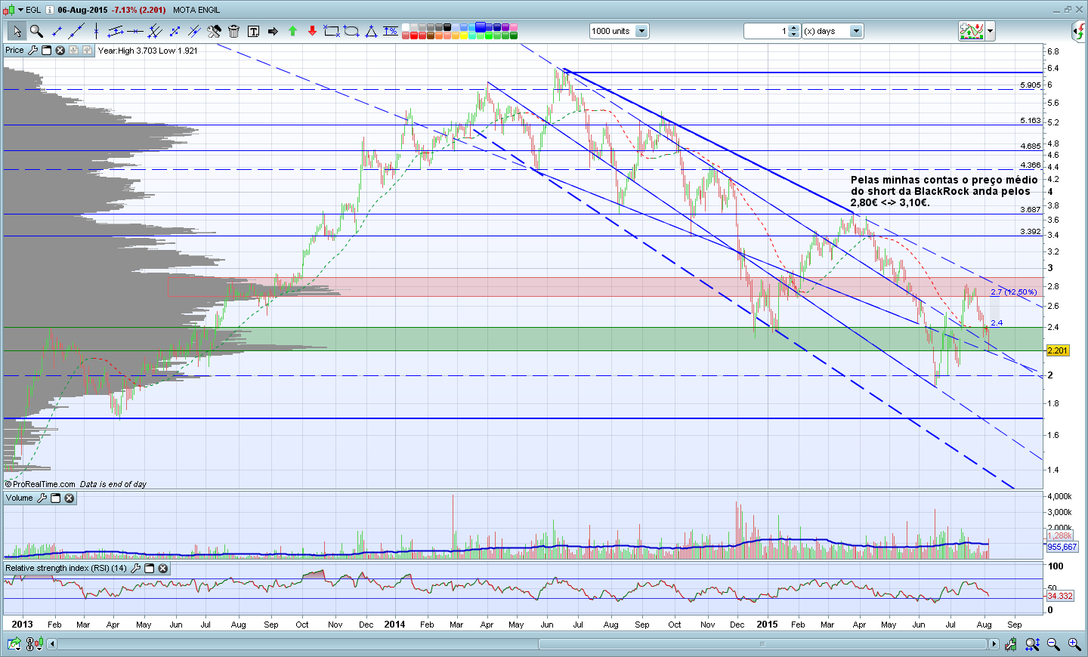Select the triangle drawing tool

(x=371, y=31)
